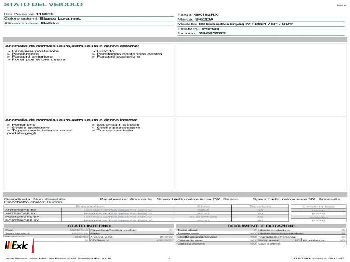This screenshot has height=262, width=350.
Task: Click 'Specchietto retrovisore SX: Anomalia'
Action: (297, 199)
